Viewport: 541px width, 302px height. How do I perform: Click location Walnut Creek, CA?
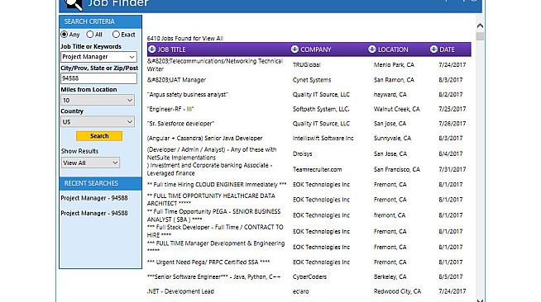(397, 109)
